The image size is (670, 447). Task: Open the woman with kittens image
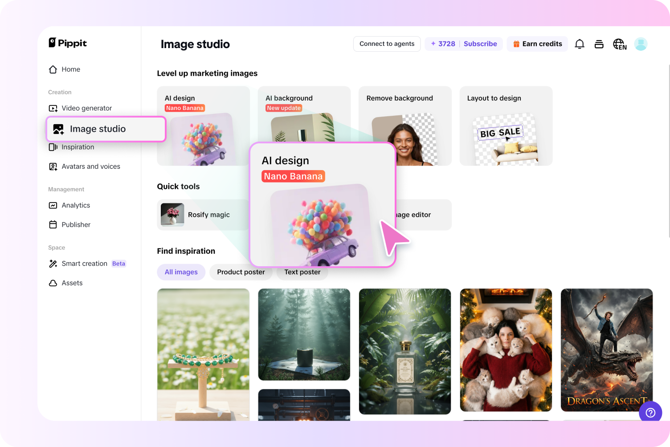tap(506, 350)
